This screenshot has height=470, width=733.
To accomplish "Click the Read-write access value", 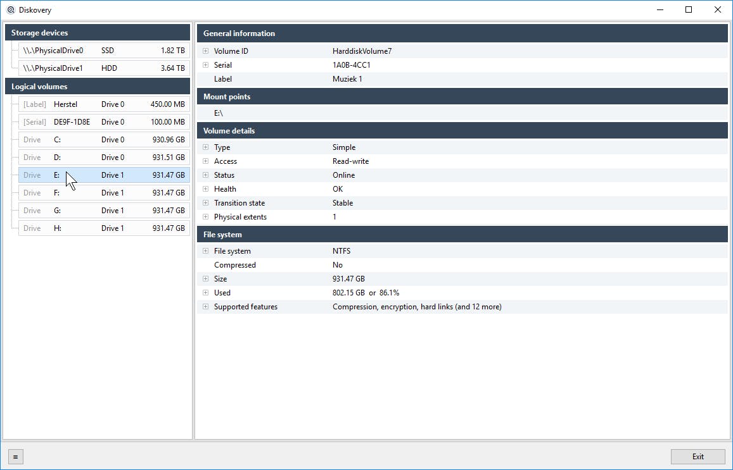I will 350,161.
